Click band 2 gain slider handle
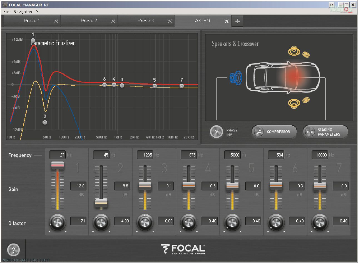358x263 pixels. click(101, 204)
